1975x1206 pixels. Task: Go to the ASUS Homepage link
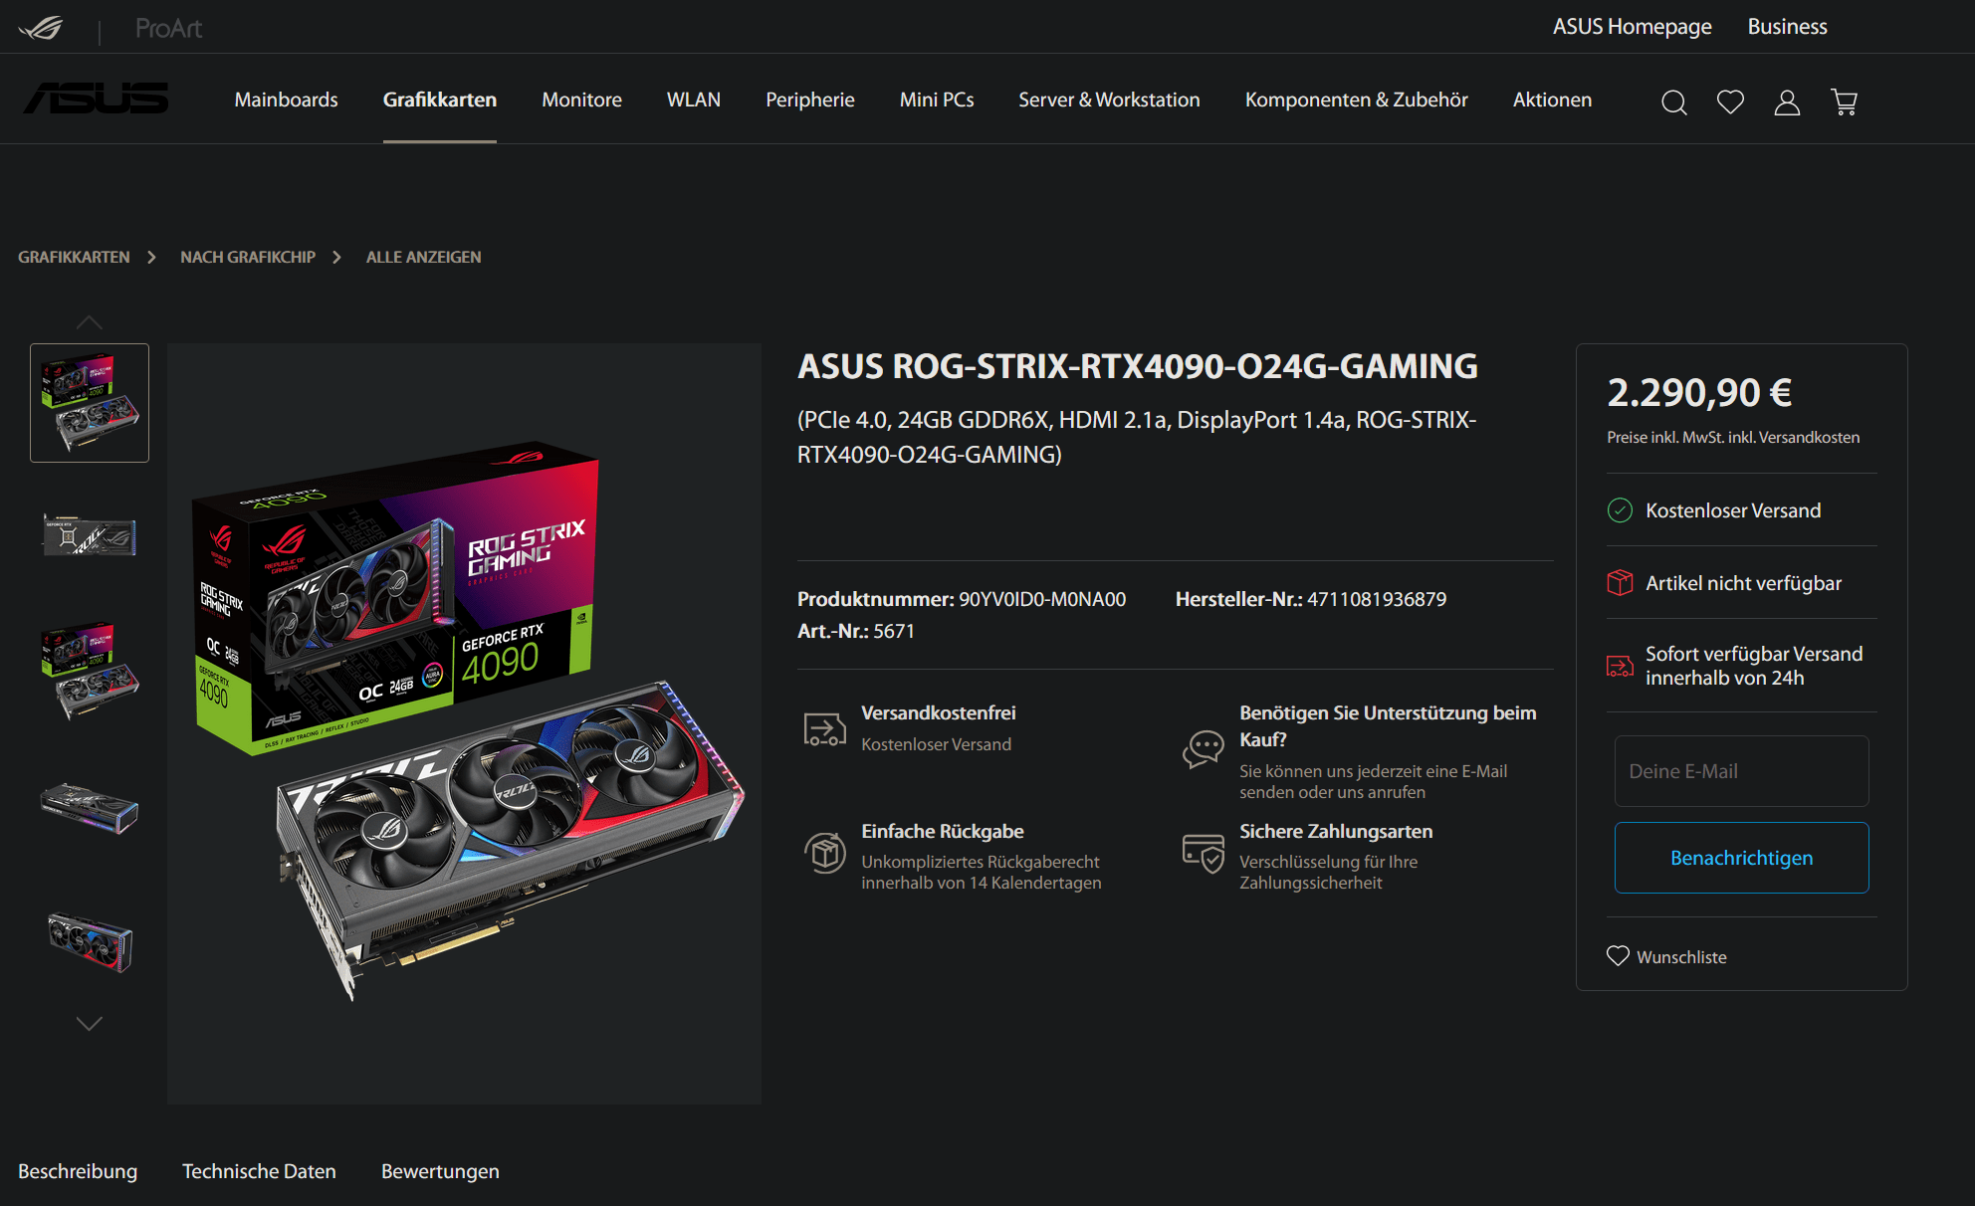point(1632,27)
